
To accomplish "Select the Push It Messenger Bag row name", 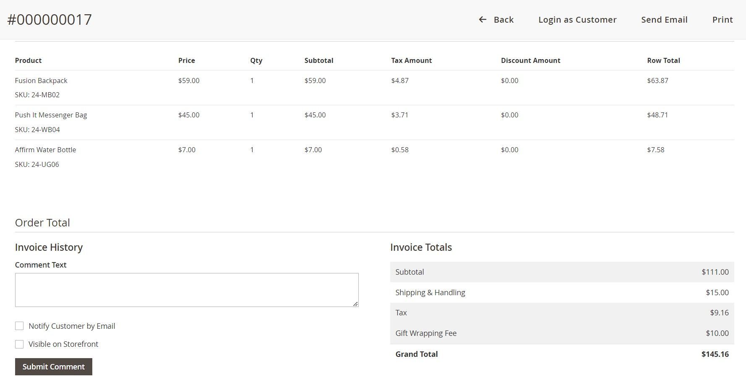I will click(51, 115).
